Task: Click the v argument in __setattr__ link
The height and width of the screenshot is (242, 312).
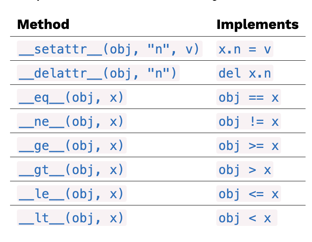Action: (x=189, y=49)
